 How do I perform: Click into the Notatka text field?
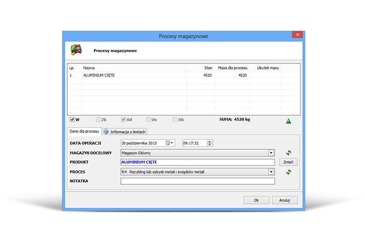197,181
